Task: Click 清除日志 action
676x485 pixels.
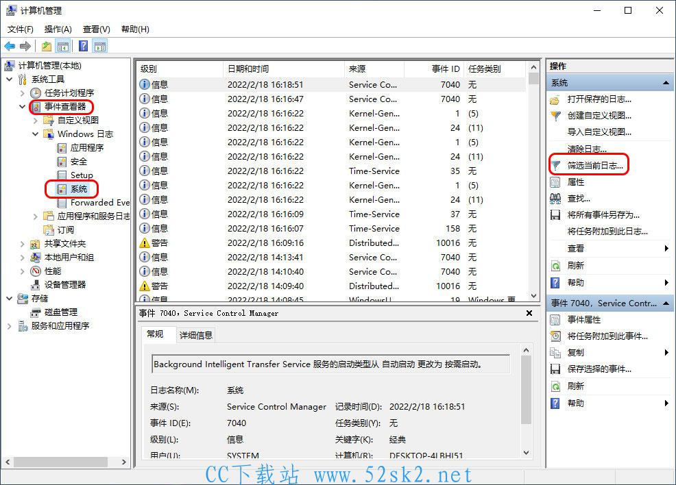Action: click(x=587, y=149)
